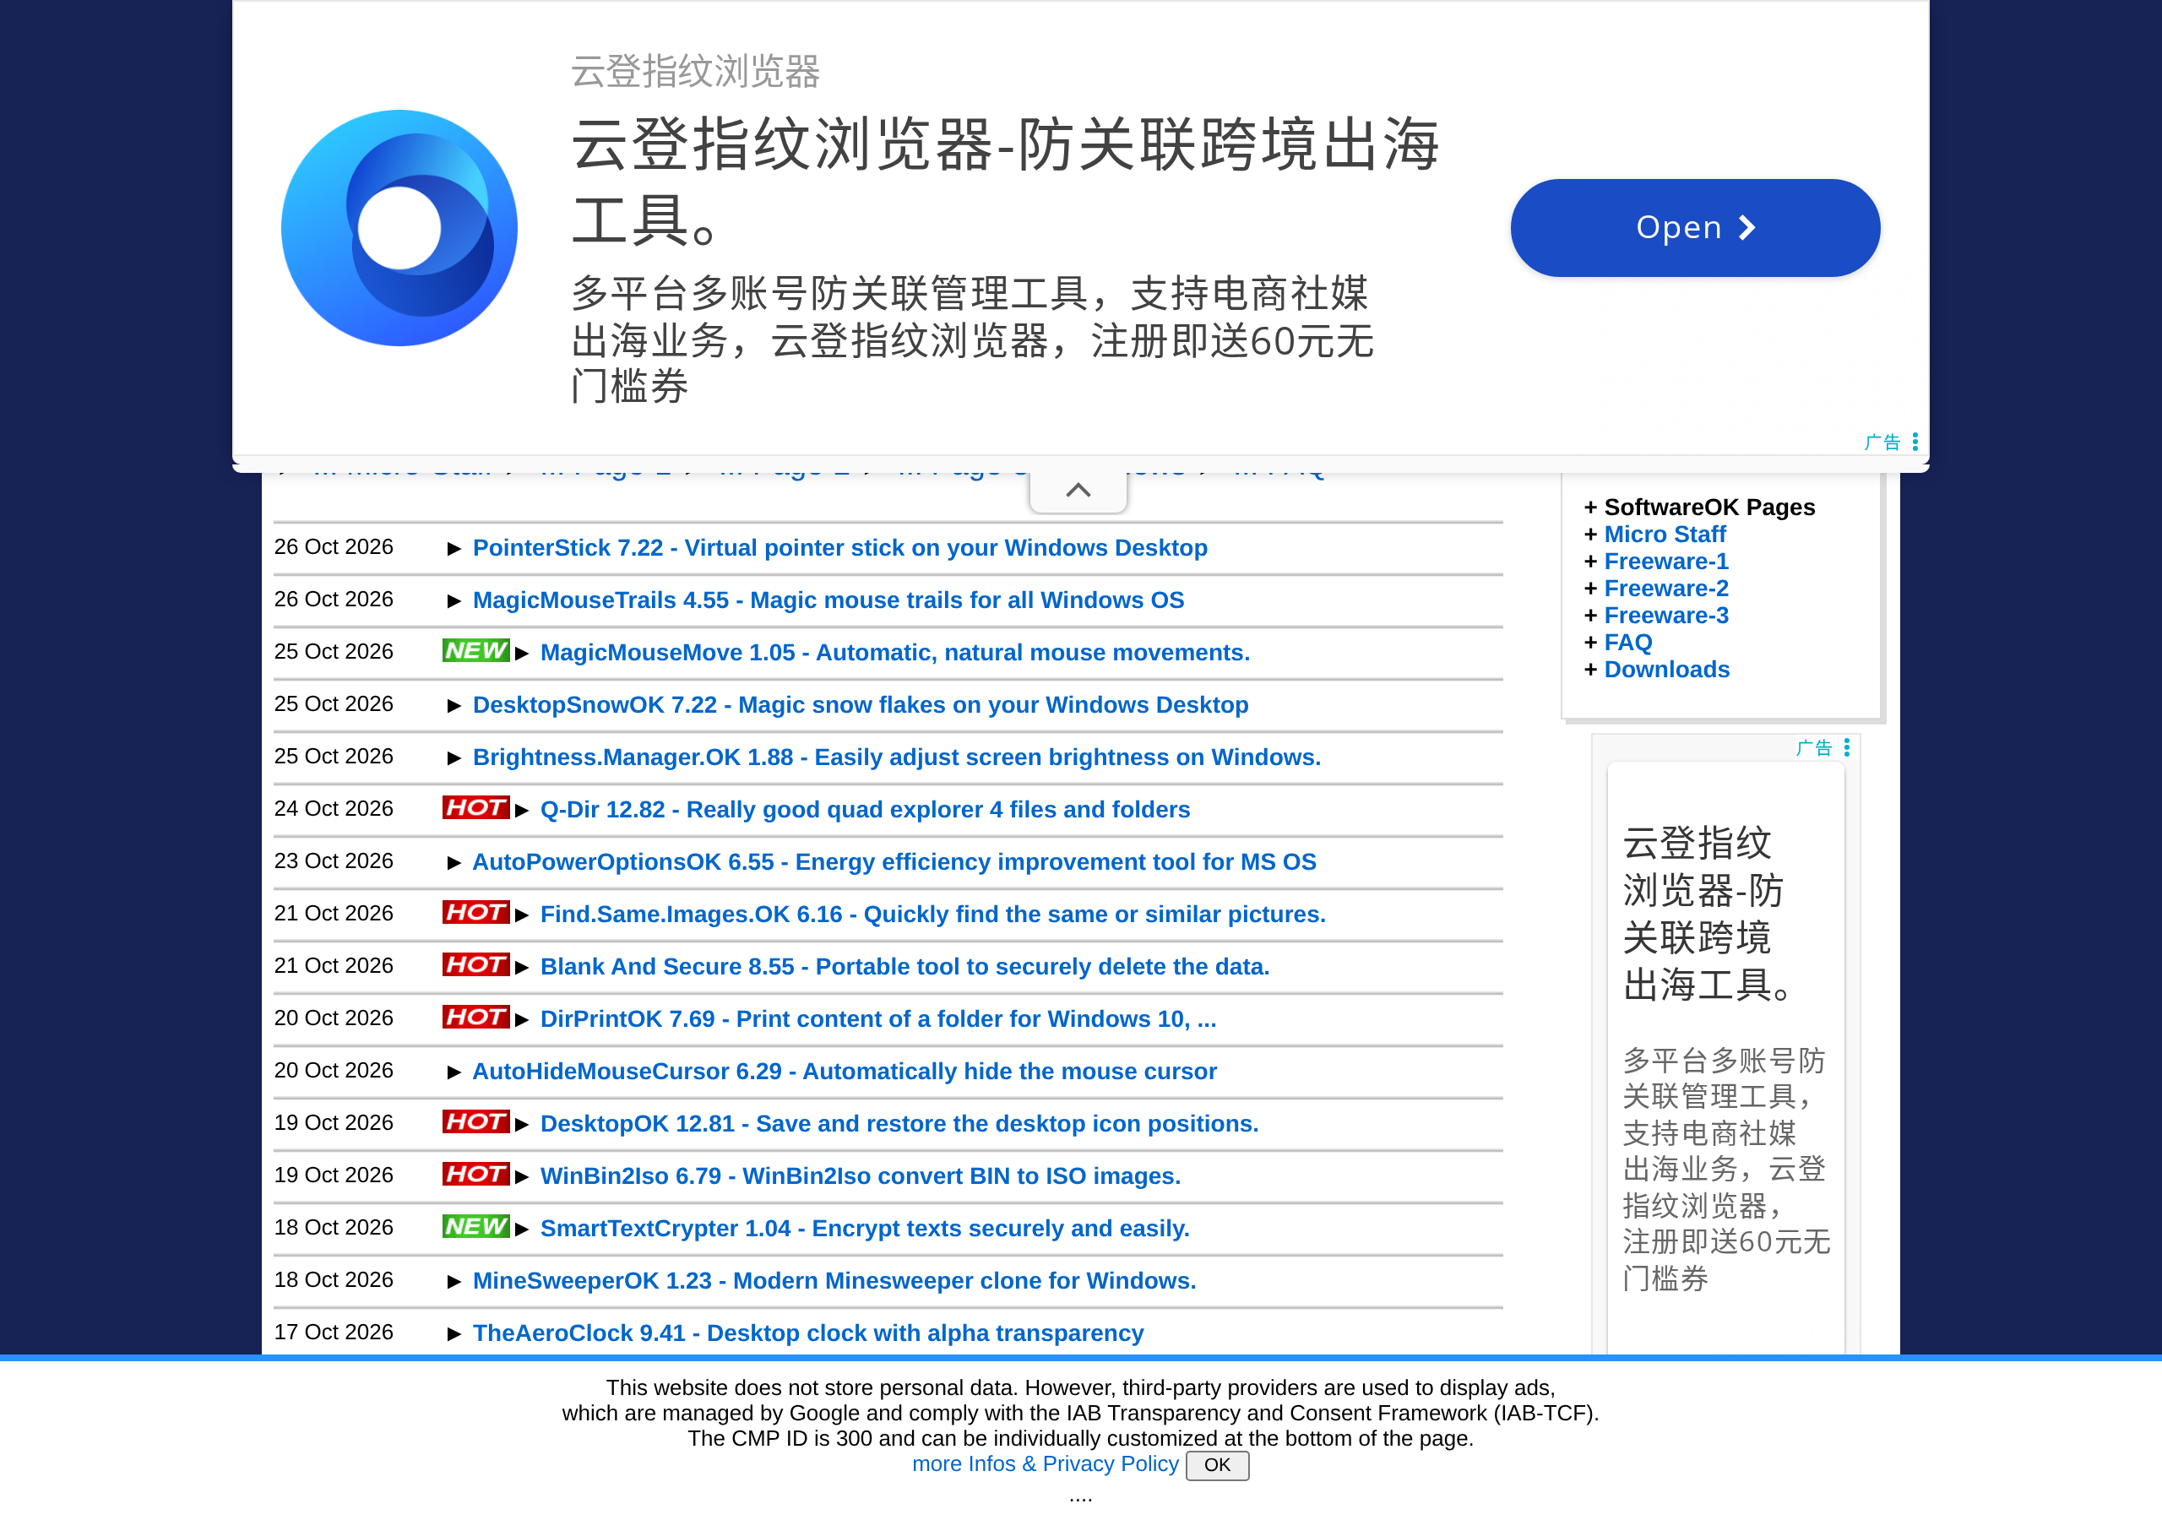Go to Downloads in sidebar
Viewport: 2162px width, 1520px height.
coord(1667,670)
